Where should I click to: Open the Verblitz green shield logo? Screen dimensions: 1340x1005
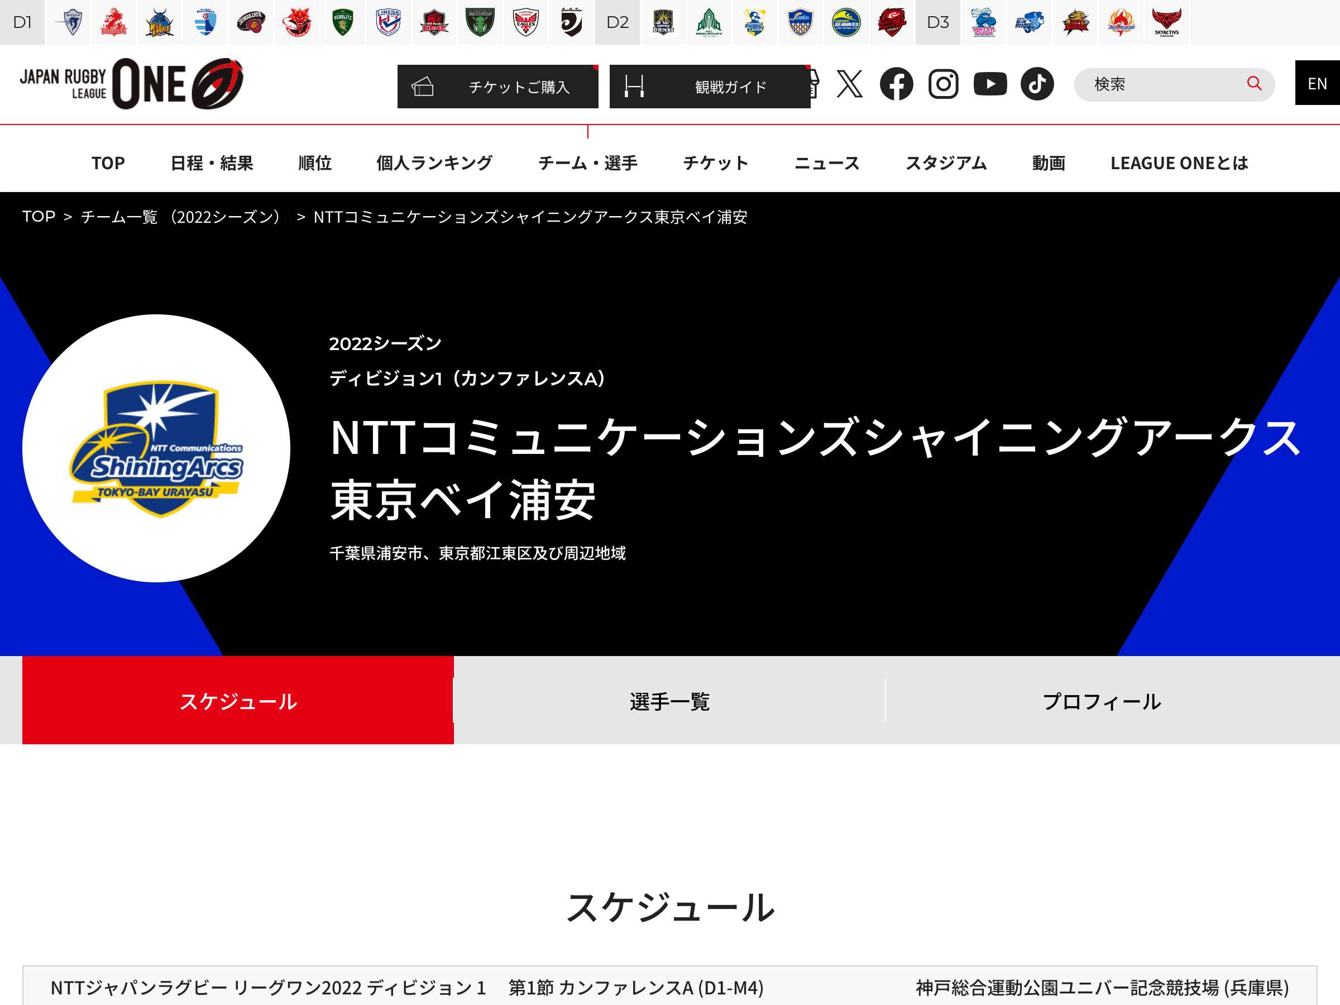(342, 22)
